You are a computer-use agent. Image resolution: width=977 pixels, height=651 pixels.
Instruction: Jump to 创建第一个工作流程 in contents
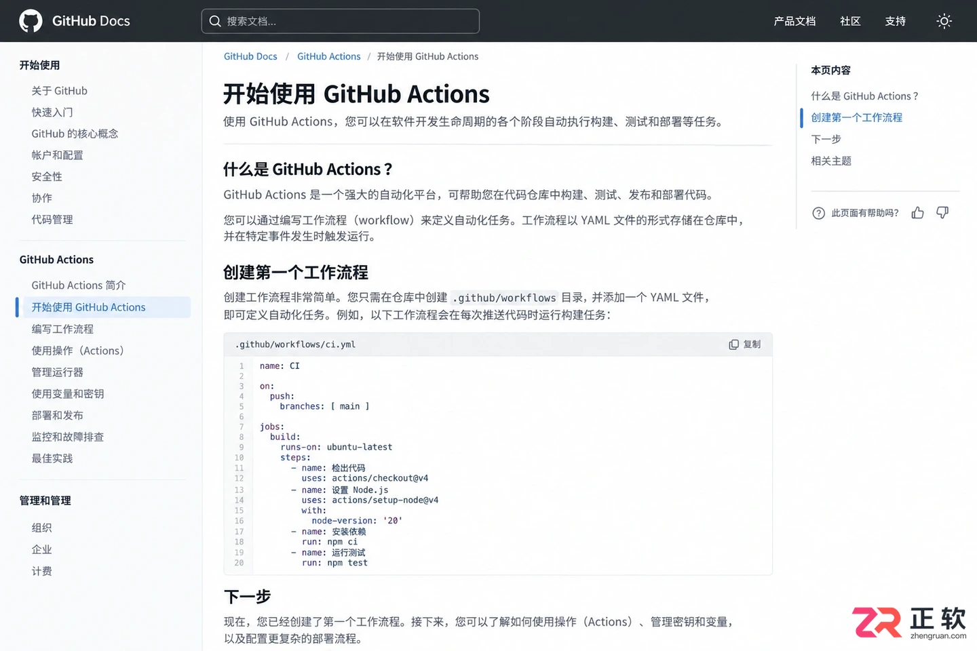[856, 117]
